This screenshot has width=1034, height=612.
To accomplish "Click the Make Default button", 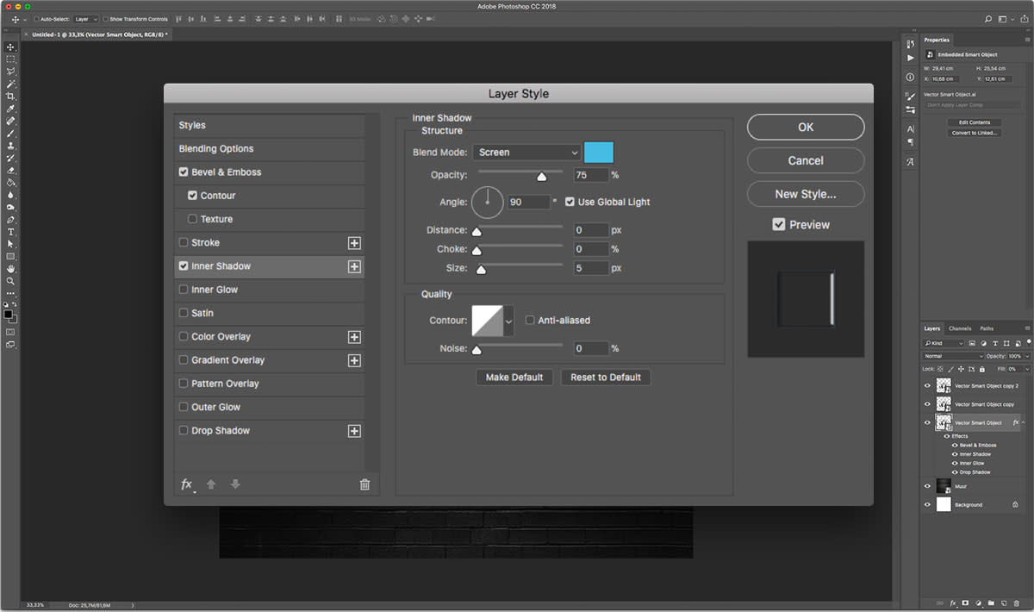I will 514,378.
